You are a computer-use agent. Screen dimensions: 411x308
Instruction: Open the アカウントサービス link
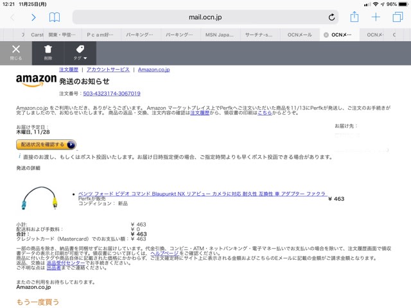click(x=108, y=69)
